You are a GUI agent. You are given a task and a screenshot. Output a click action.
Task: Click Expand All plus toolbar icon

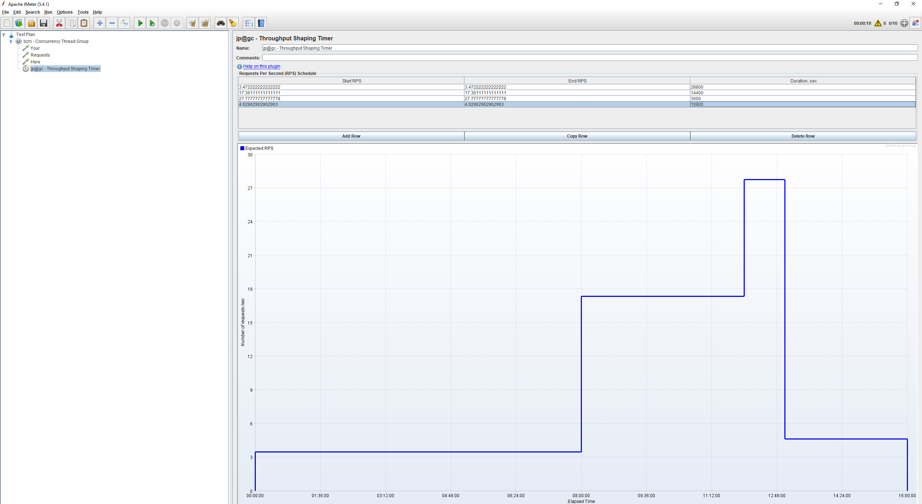[100, 23]
